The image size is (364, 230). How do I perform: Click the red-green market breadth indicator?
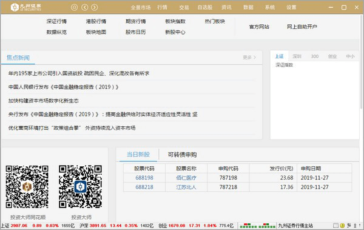[257, 225]
